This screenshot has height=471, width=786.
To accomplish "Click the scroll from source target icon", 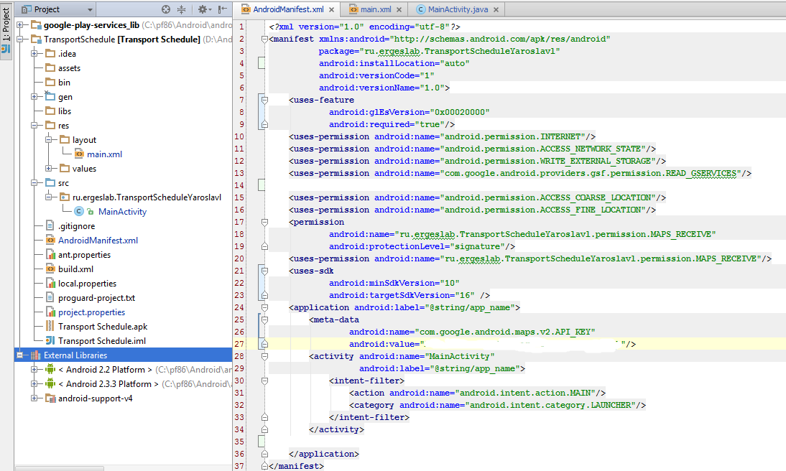I will coord(166,9).
